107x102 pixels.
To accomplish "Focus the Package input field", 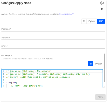I will pyautogui.click(x=53, y=29).
